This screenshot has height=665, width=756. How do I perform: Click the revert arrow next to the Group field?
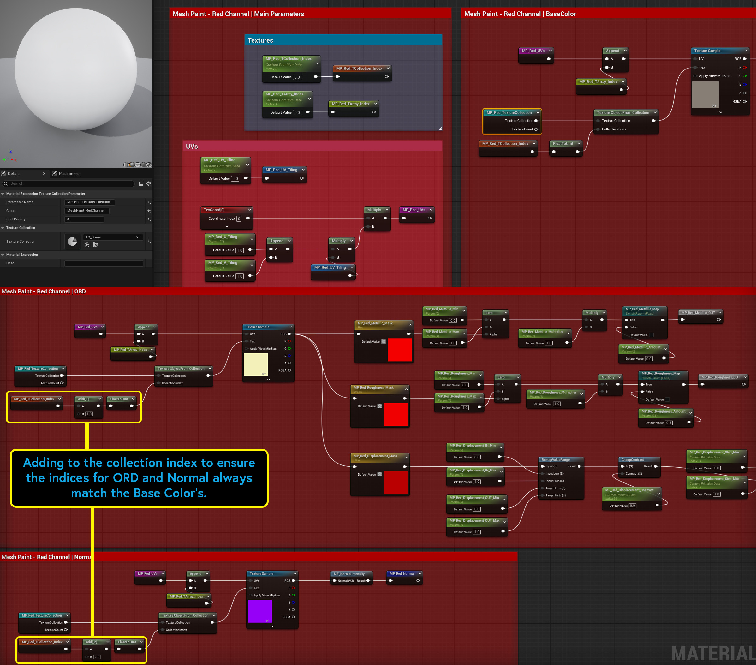click(150, 211)
